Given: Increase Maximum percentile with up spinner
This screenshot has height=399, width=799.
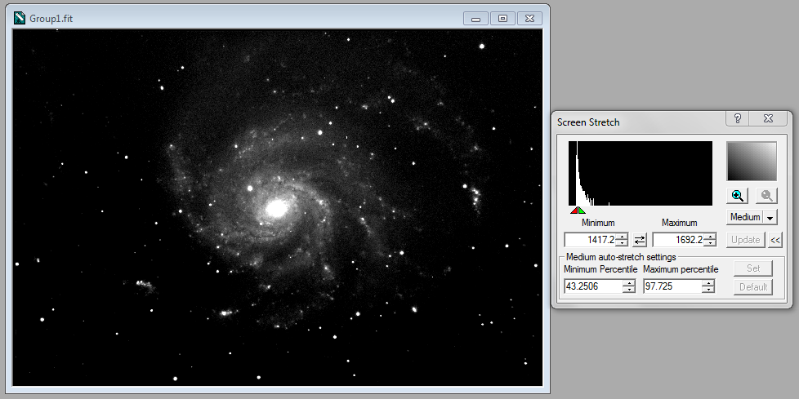Looking at the screenshot, I should 708,283.
